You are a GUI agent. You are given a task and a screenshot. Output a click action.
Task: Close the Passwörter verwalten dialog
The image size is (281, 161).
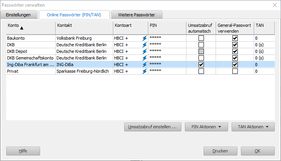[x=274, y=5]
